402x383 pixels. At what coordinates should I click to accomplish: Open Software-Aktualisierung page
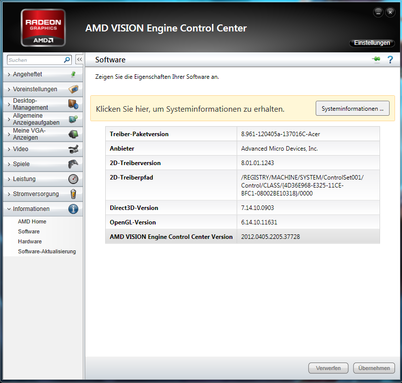[47, 251]
